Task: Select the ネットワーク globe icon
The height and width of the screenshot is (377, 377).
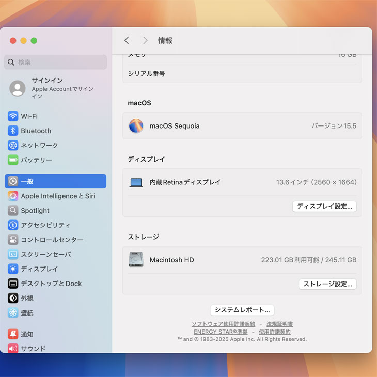Action: [13, 145]
